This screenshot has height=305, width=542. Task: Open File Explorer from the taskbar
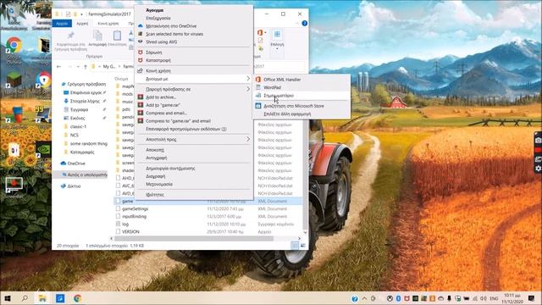pos(42,298)
